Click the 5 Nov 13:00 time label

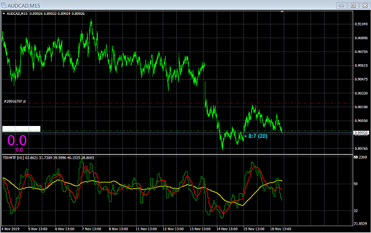point(38,229)
